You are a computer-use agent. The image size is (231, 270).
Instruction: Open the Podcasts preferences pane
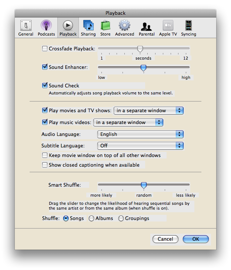[x=46, y=28]
